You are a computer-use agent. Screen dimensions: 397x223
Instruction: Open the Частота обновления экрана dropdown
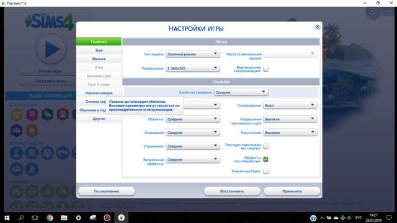point(290,54)
